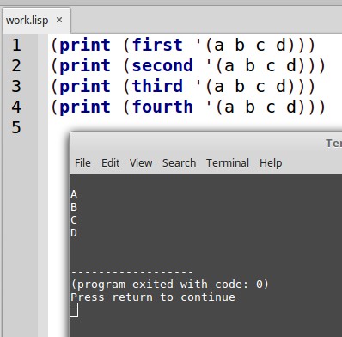Open the terminal Search menu

pyautogui.click(x=179, y=163)
